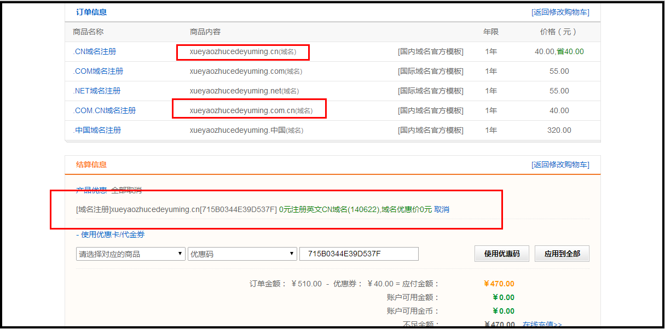Image resolution: width=665 pixels, height=329 pixels.
Task: Open the 请选择对应的商品 dropdown
Action: pos(130,254)
